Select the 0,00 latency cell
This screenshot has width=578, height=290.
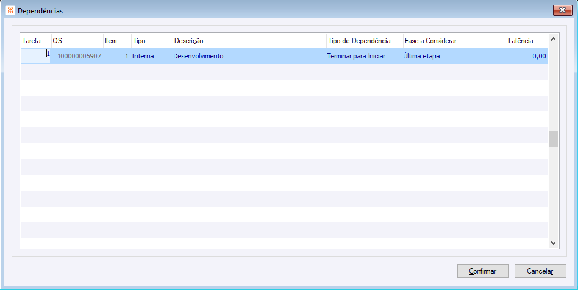coord(527,57)
